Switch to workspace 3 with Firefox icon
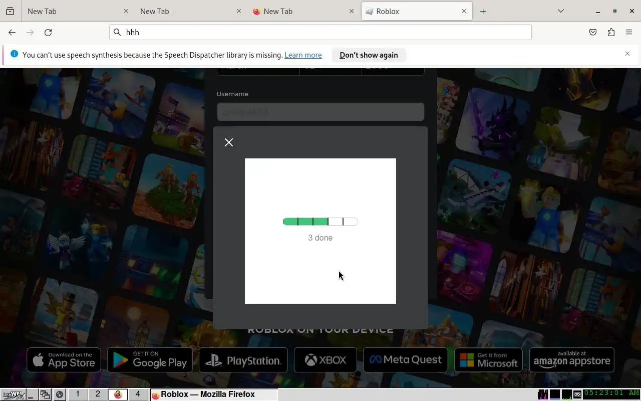Viewport: 641px width, 401px height. tap(118, 394)
